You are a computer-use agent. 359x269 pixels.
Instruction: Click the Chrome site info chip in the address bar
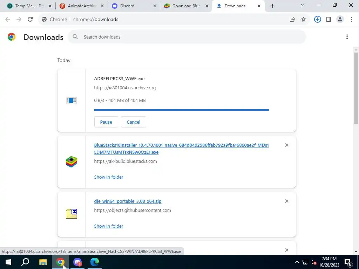click(x=54, y=20)
